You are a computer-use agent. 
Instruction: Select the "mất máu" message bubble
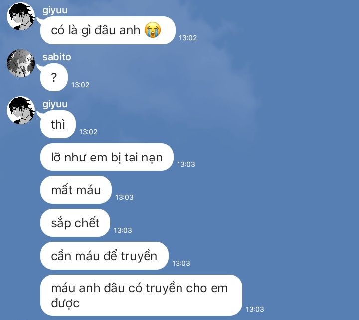pos(76,190)
